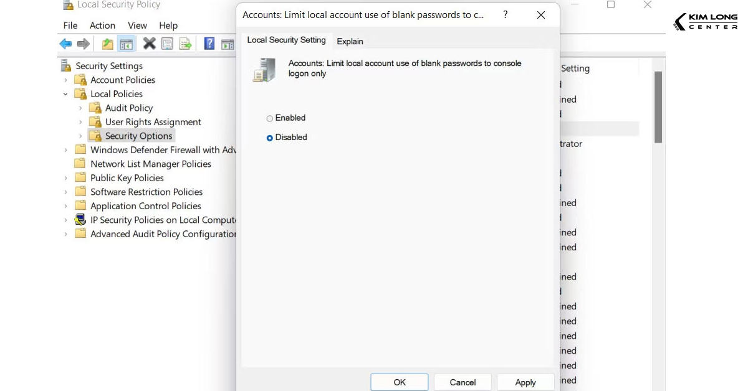This screenshot has height=391, width=748.
Task: Toggle the Show/Hide Console Tree icon
Action: tap(127, 44)
